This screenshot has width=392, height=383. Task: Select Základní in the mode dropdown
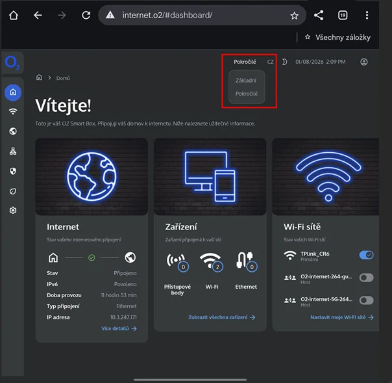pyautogui.click(x=246, y=81)
